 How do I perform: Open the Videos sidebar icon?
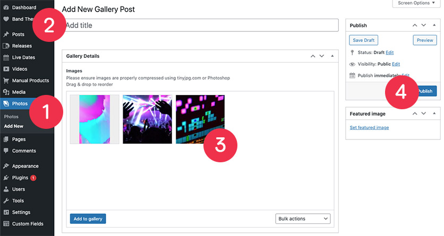pyautogui.click(x=6, y=69)
